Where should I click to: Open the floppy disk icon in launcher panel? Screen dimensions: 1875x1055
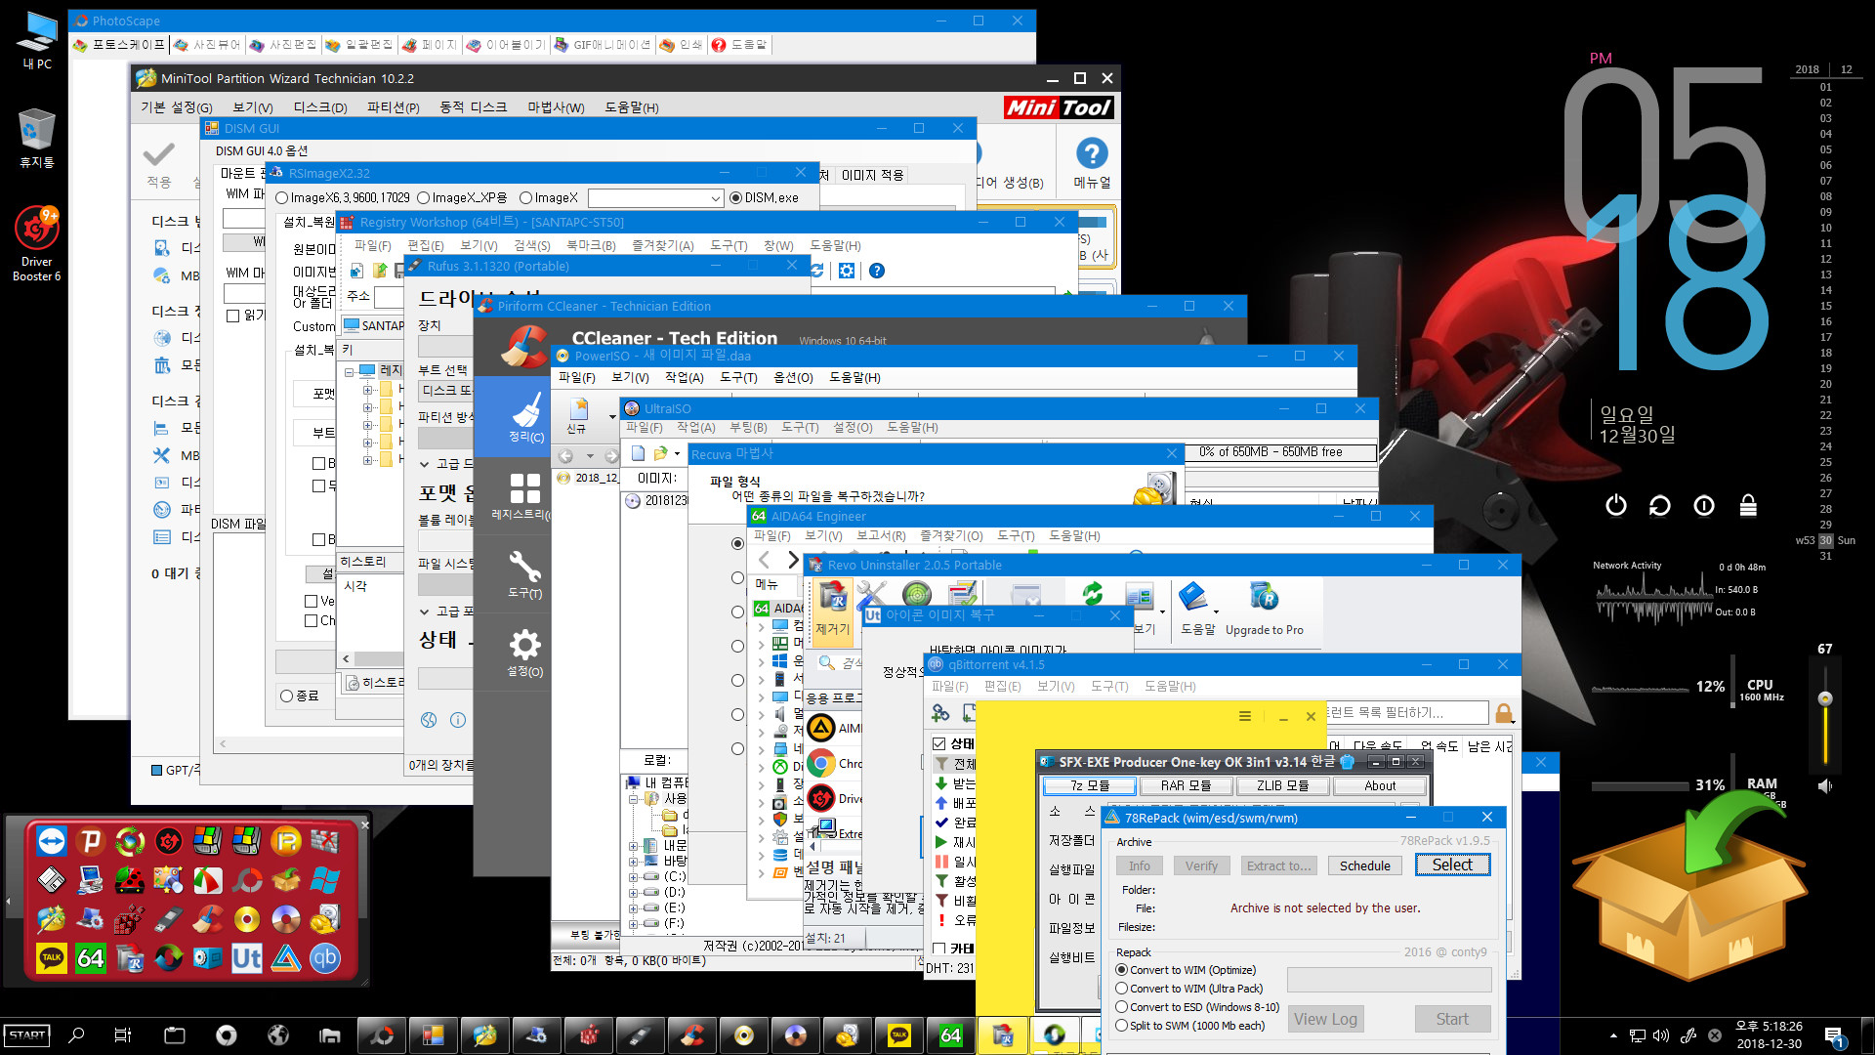coord(52,880)
